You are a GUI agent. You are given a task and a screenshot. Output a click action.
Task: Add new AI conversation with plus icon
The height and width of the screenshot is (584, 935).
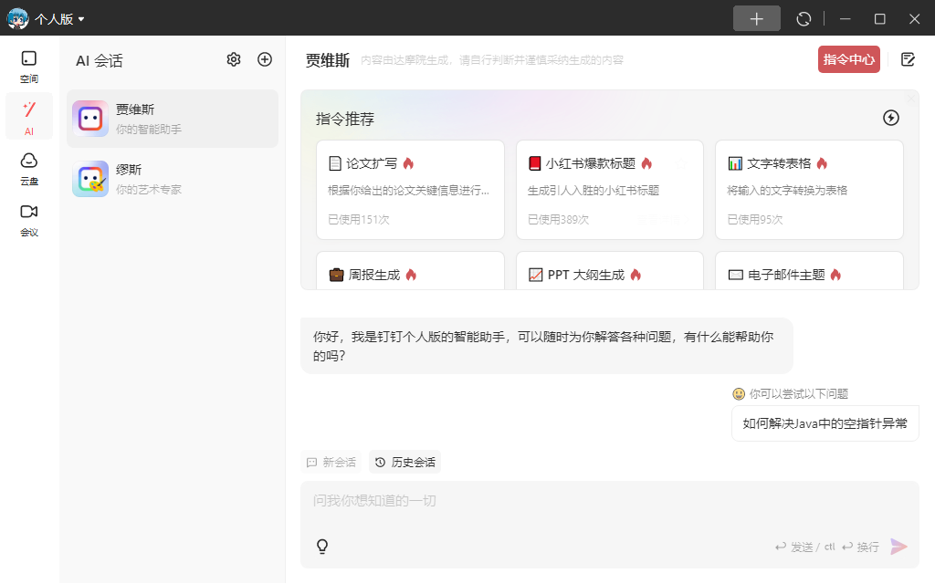tap(265, 59)
